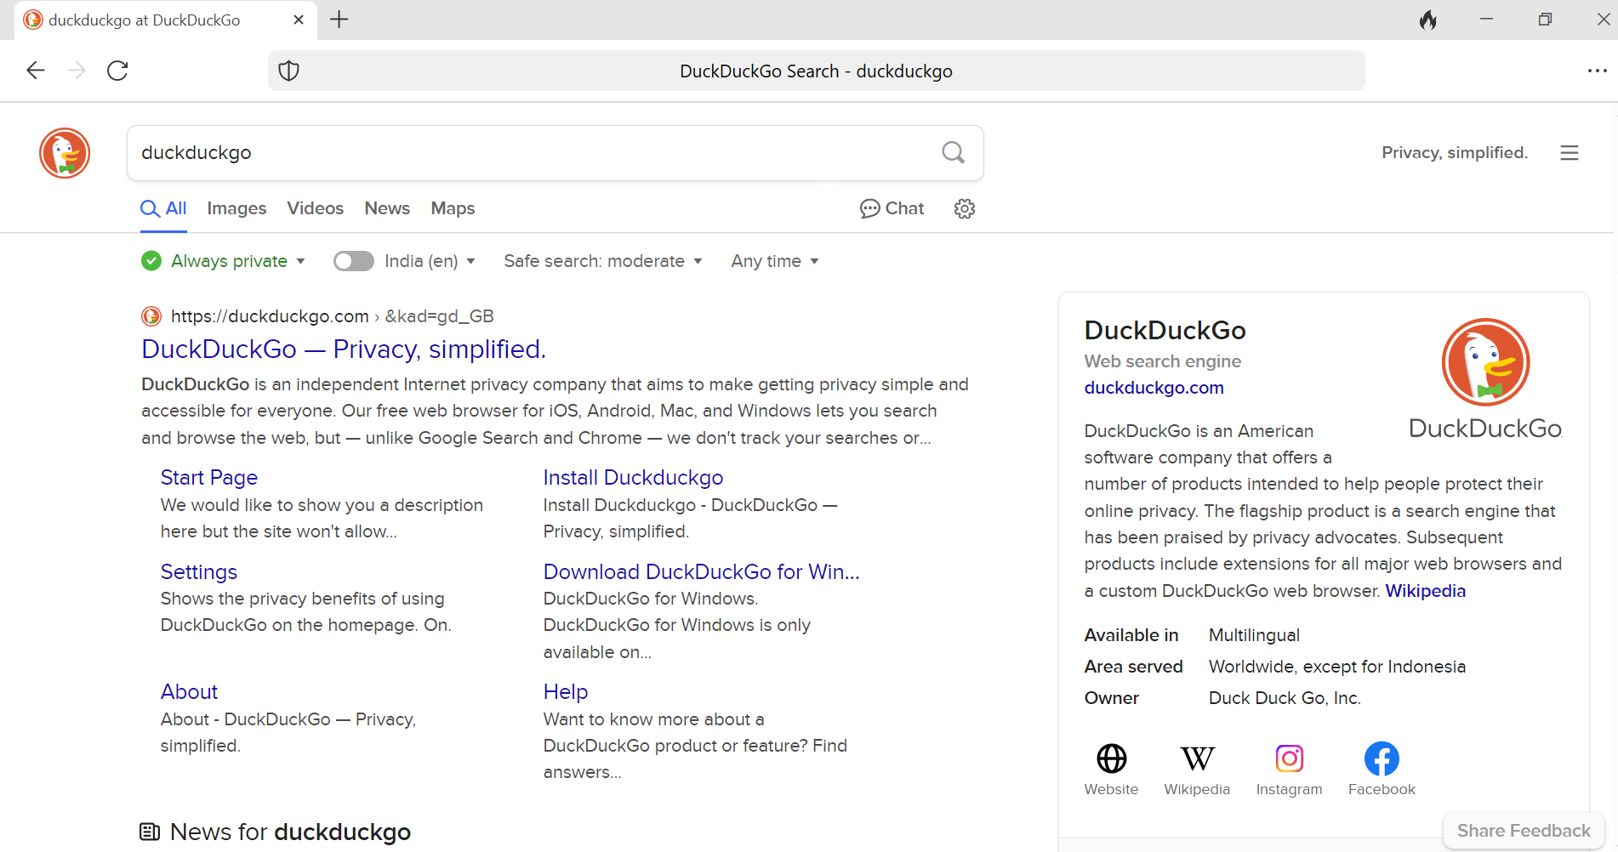Image resolution: width=1618 pixels, height=852 pixels.
Task: Open the Chat tab
Action: [x=892, y=208]
